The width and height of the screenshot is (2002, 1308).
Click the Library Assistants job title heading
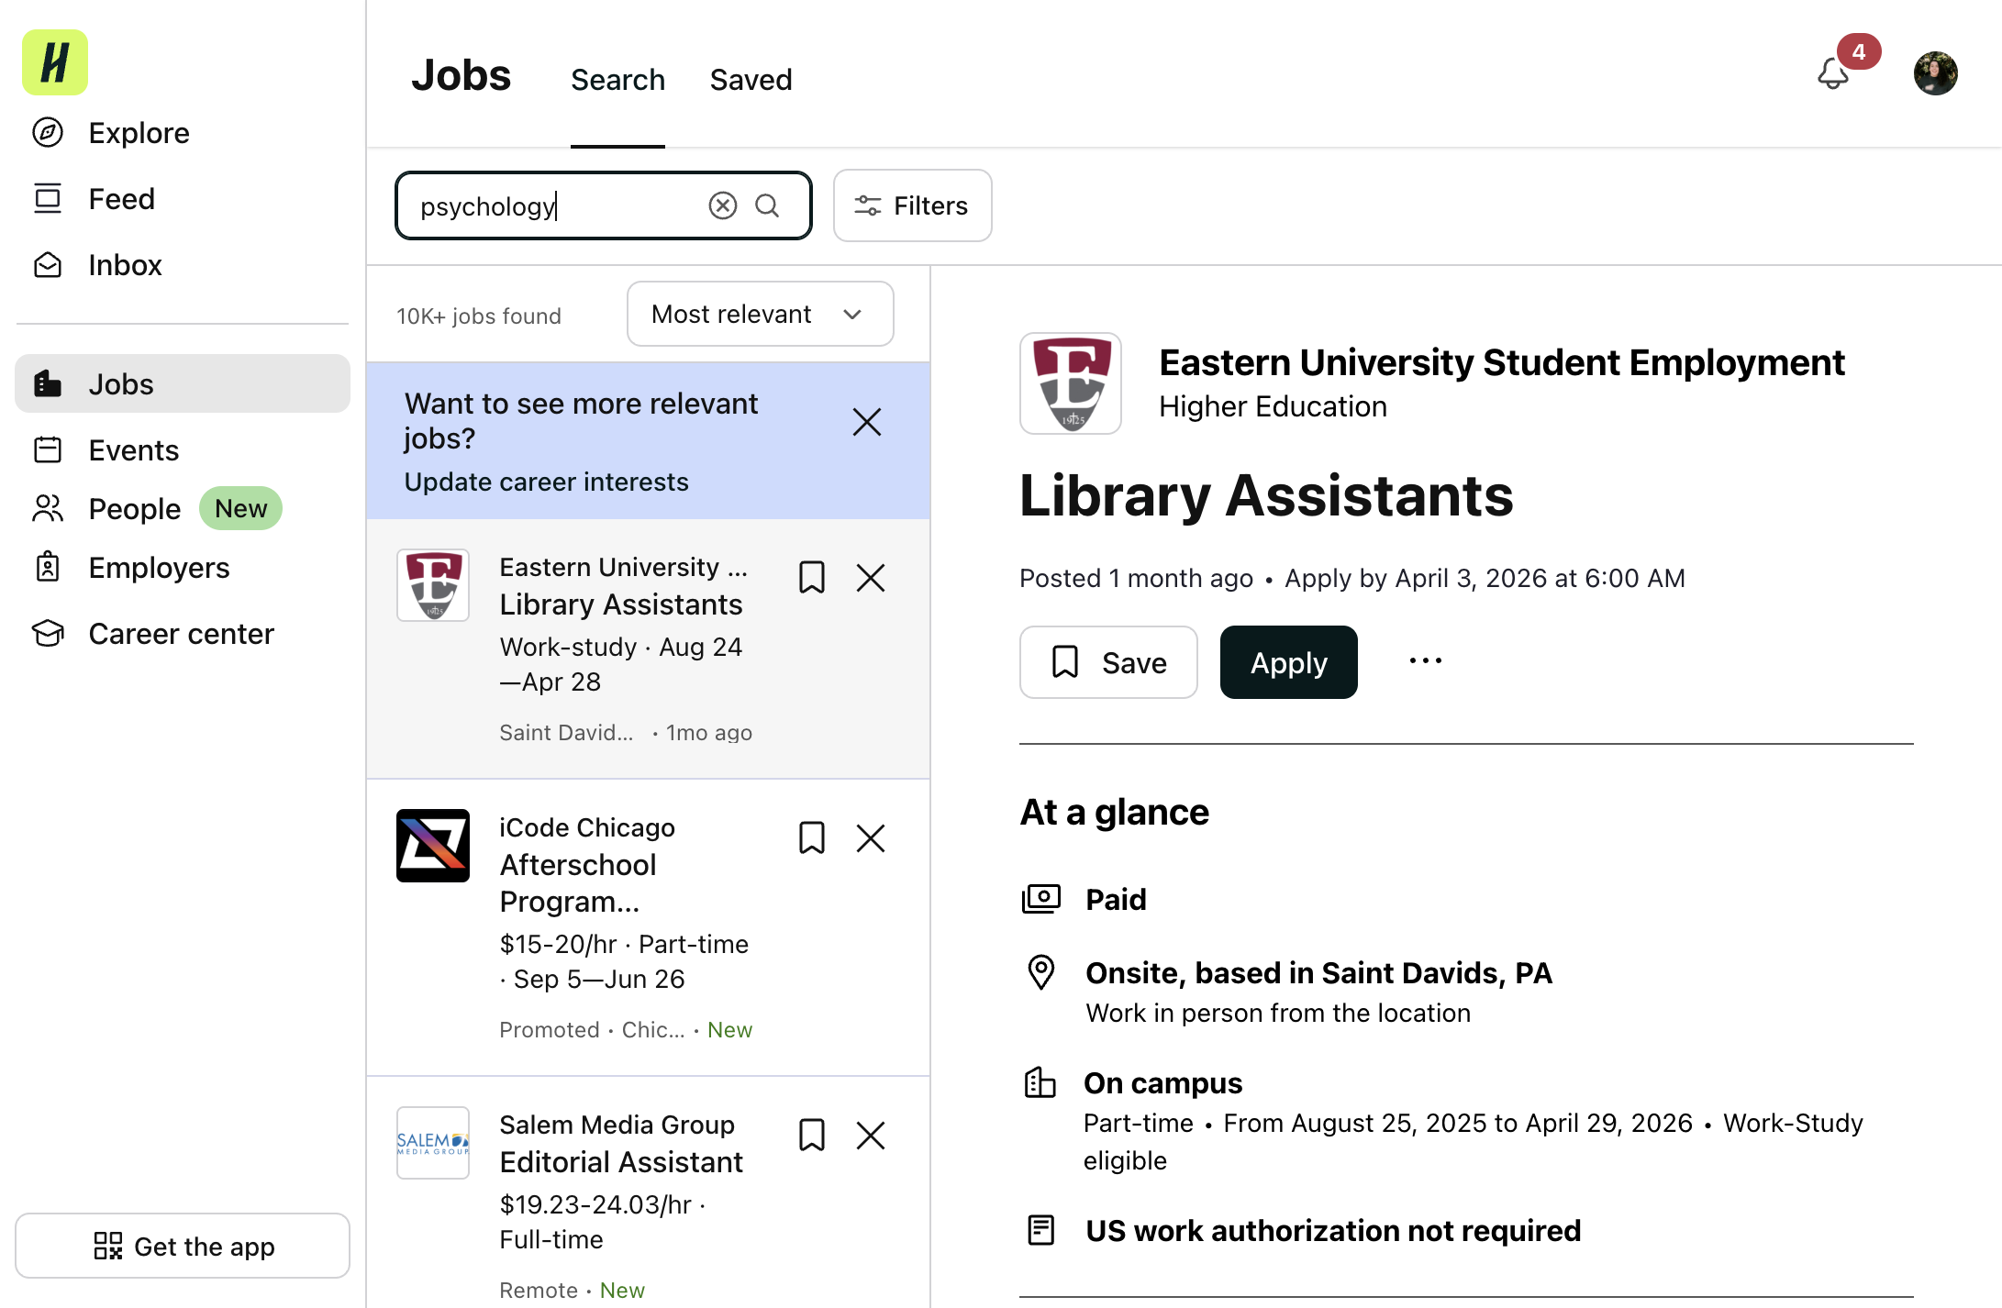1266,496
